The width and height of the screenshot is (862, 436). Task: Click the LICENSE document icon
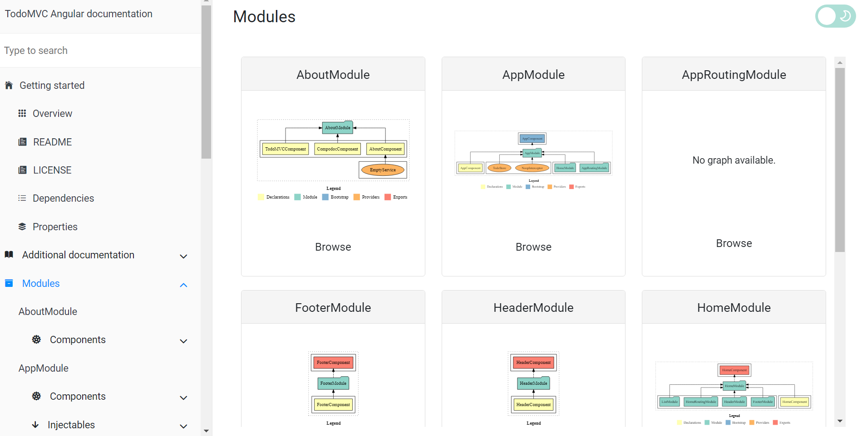click(22, 170)
